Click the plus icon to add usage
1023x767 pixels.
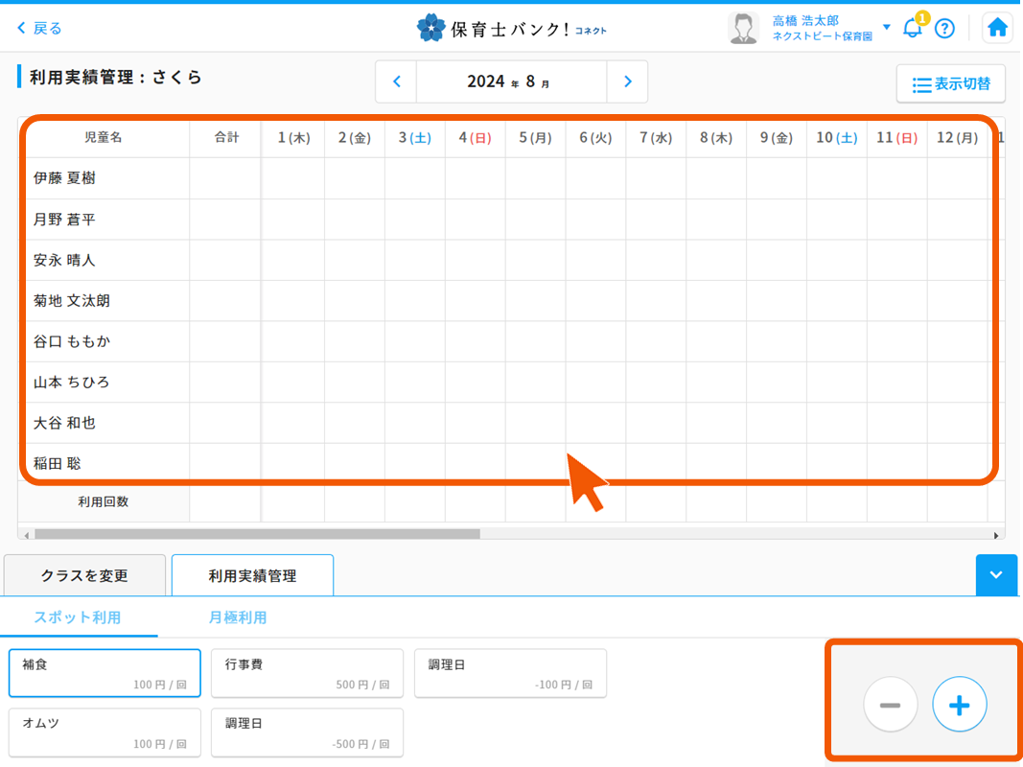point(959,704)
